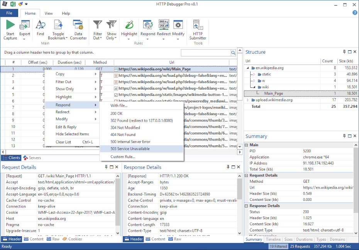Image resolution: width=359 pixels, height=250 pixels.
Task: Open the Raw tab in Response Details
Action: pos(175,239)
